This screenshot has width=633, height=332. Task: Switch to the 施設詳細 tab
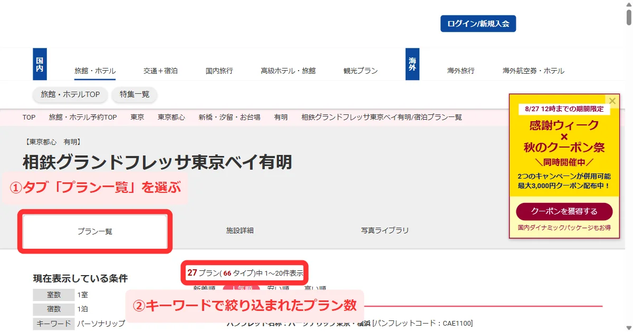coord(240,231)
